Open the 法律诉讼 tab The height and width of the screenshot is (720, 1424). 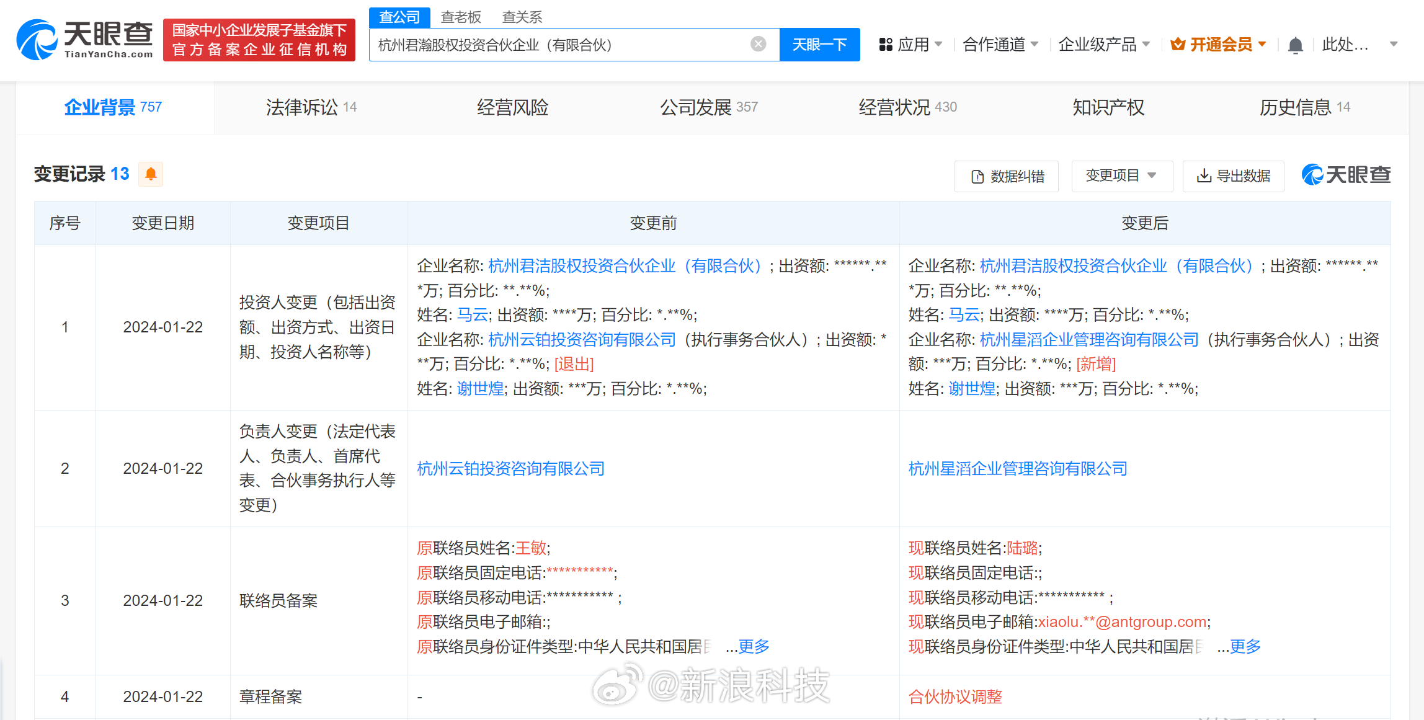point(311,108)
